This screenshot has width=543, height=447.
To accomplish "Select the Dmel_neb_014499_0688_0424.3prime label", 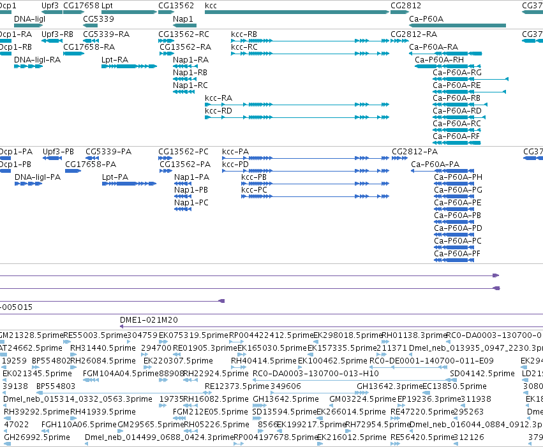I will click(160, 437).
